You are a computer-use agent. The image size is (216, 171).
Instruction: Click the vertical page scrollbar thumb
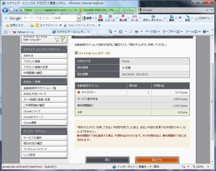[x=212, y=102]
